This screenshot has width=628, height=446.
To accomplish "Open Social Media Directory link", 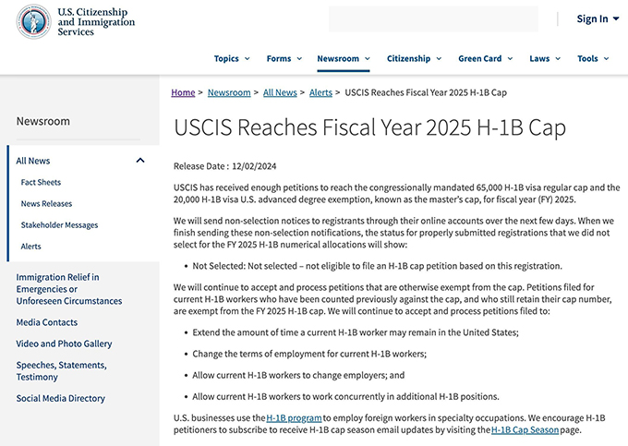I will click(60, 398).
